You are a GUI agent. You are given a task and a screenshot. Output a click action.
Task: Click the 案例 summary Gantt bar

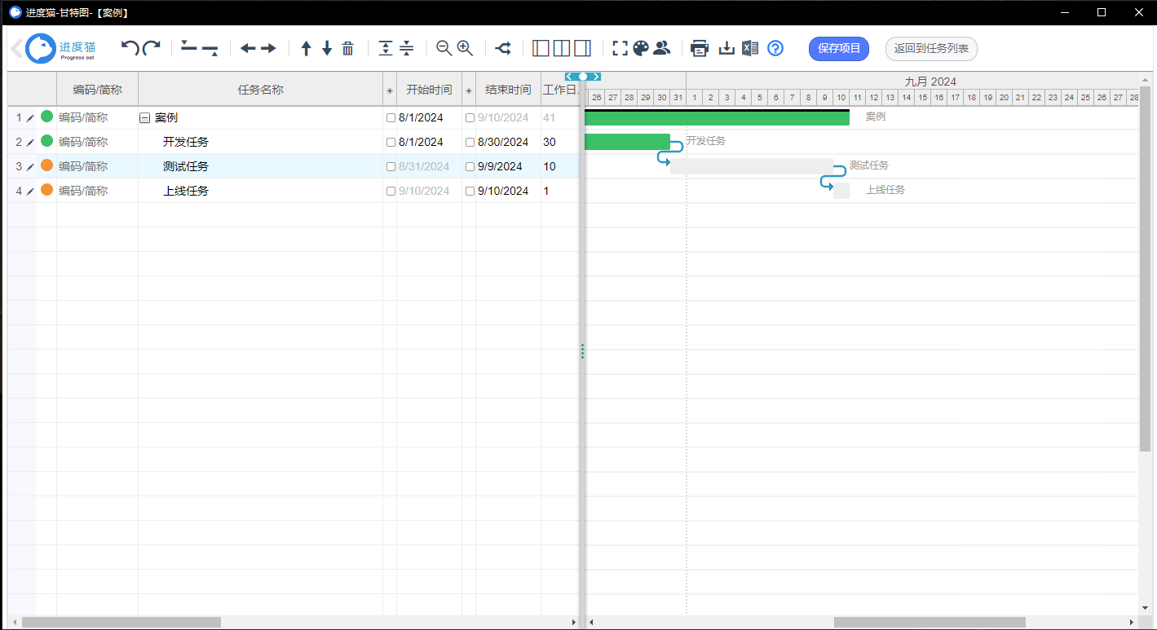tap(717, 117)
